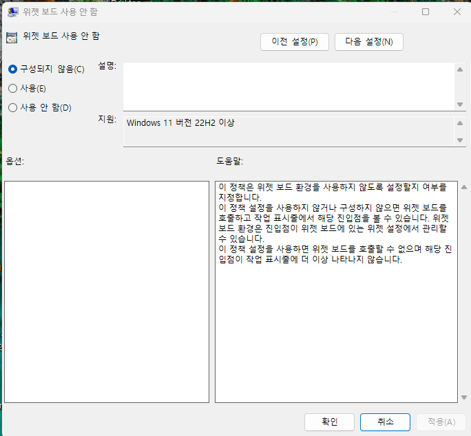The width and height of the screenshot is (471, 436).
Task: Click the 'Windows 11 버전 22H2 이상' text
Action: pyautogui.click(x=180, y=122)
